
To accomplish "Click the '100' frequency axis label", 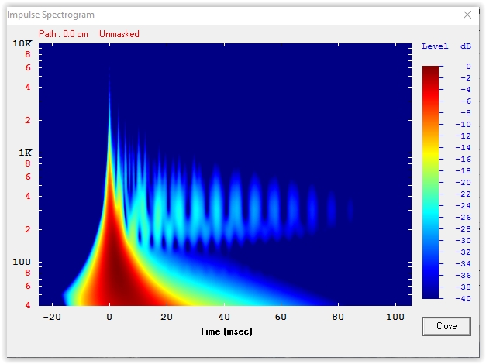I will pos(22,262).
